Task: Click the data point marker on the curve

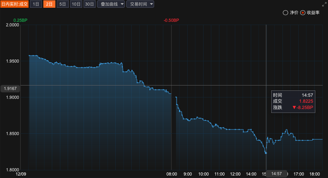Action: tap(266, 153)
